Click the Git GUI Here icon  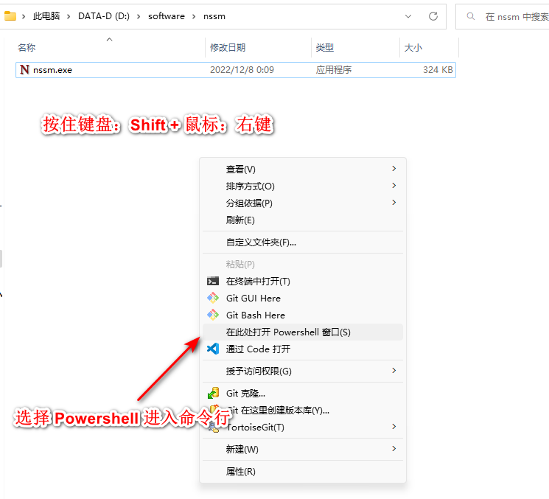point(213,298)
